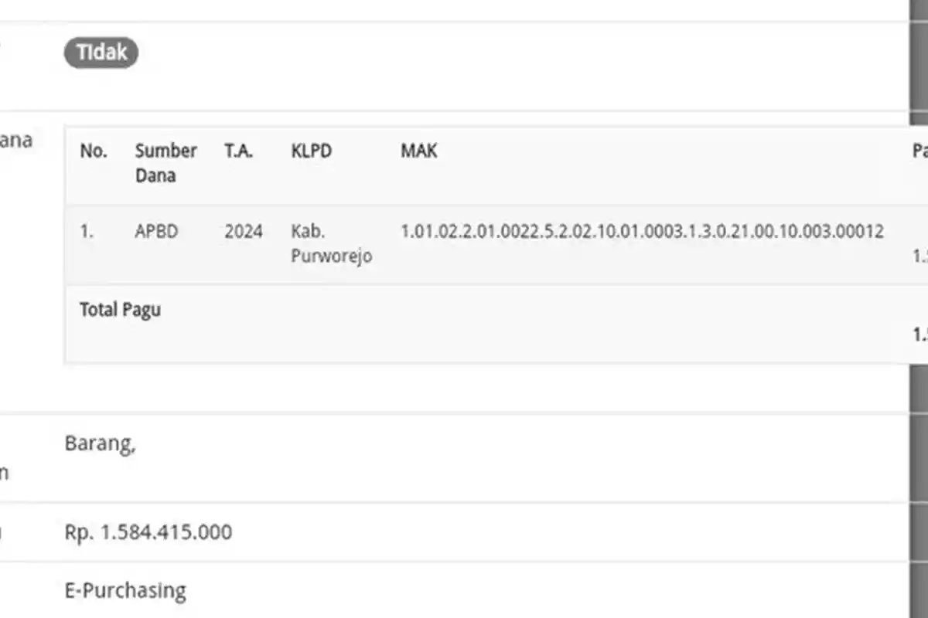Select the "Rp. 1.584.415.000" amount
The height and width of the screenshot is (618, 928).
(x=148, y=532)
